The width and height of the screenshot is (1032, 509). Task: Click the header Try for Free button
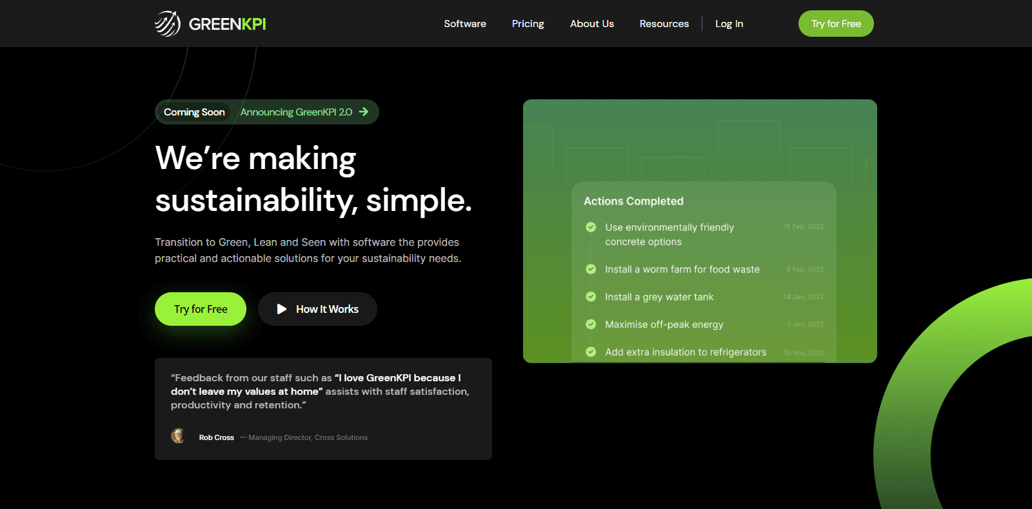[x=836, y=24]
